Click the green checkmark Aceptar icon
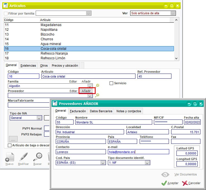This screenshot has height=190, width=206. tap(164, 183)
